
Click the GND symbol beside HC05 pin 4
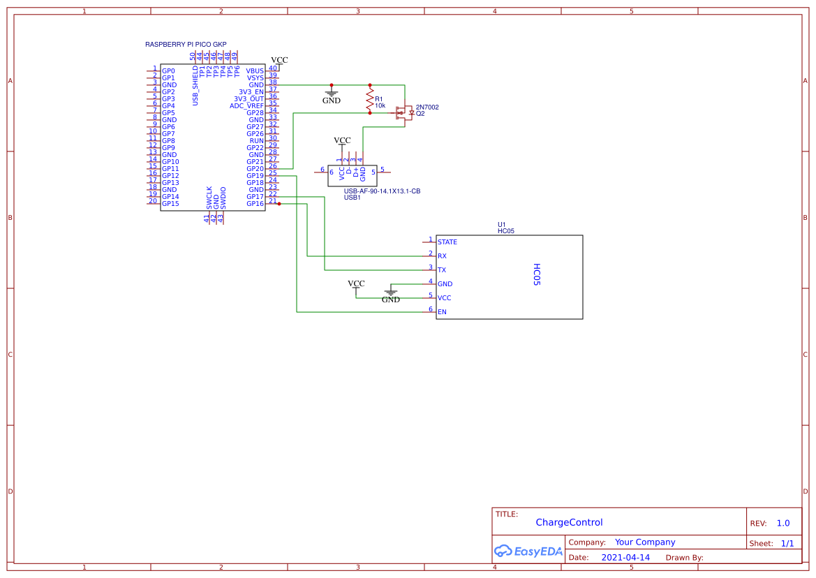click(x=391, y=295)
